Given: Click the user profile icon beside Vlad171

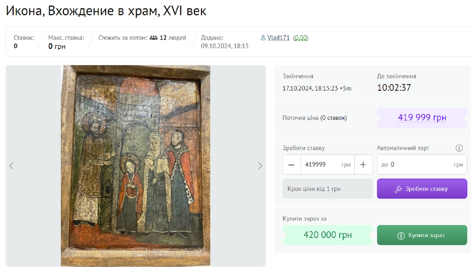Looking at the screenshot, I should [x=263, y=38].
